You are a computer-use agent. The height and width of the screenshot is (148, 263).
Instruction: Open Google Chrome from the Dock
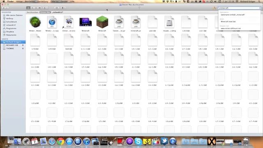click(x=60, y=141)
